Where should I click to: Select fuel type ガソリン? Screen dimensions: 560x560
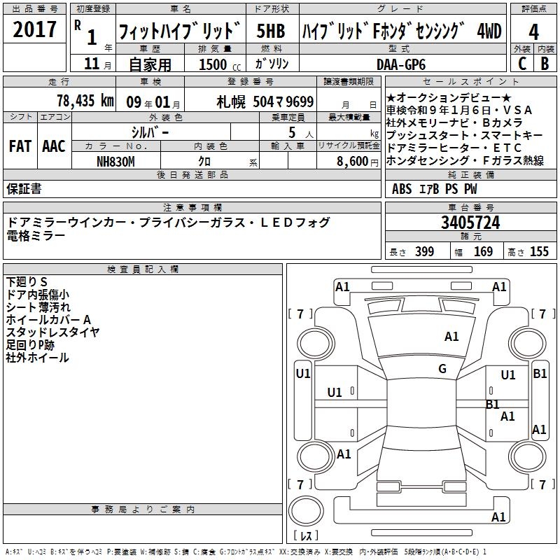point(272,64)
